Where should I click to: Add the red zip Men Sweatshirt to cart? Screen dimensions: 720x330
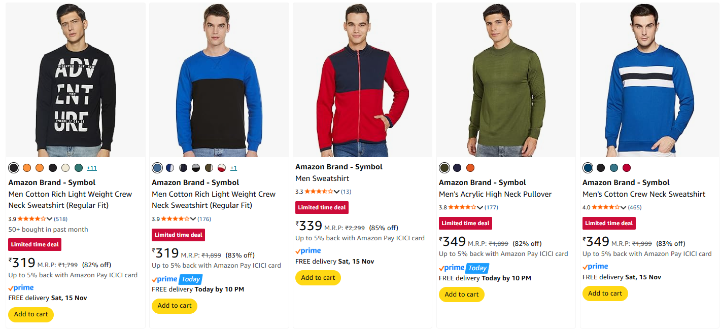318,278
